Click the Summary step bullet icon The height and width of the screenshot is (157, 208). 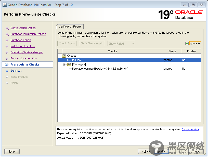click(7, 71)
